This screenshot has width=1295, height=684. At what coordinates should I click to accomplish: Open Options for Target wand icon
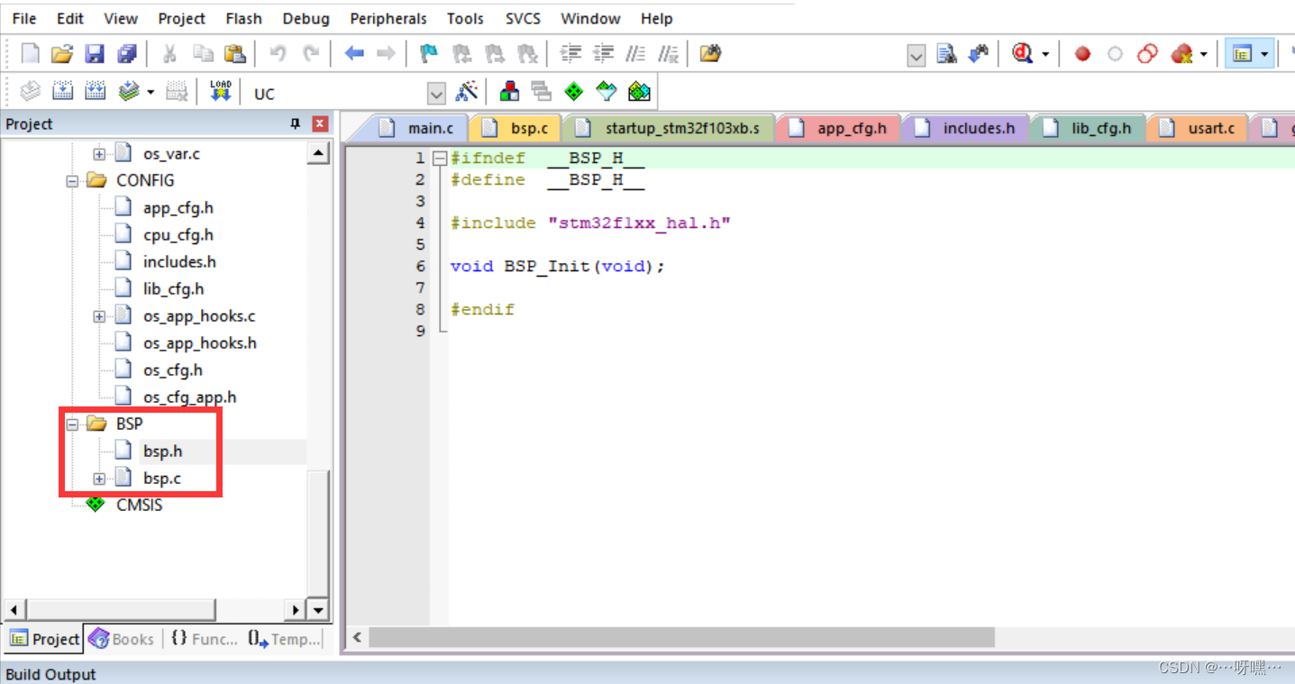coord(466,91)
